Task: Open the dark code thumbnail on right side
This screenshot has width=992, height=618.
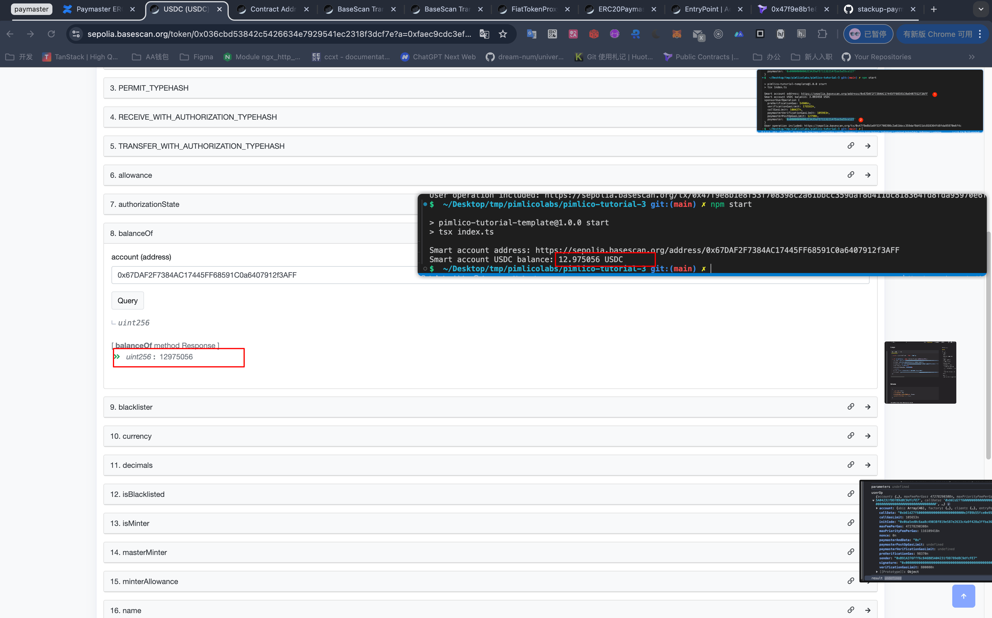Action: pyautogui.click(x=920, y=372)
